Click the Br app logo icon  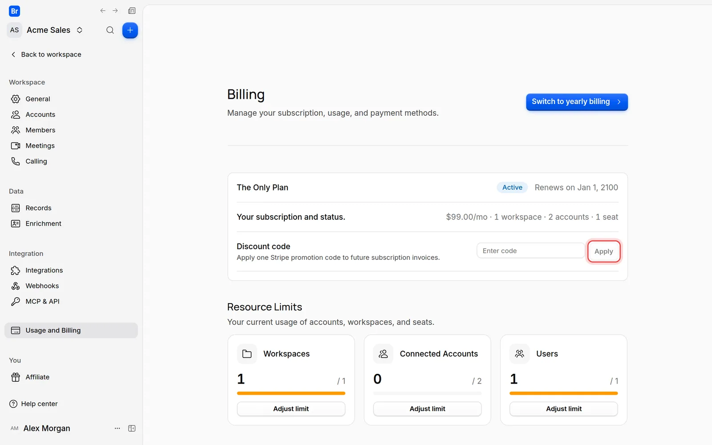point(14,11)
